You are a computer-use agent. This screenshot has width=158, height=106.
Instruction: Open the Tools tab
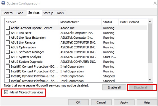click(x=60, y=13)
